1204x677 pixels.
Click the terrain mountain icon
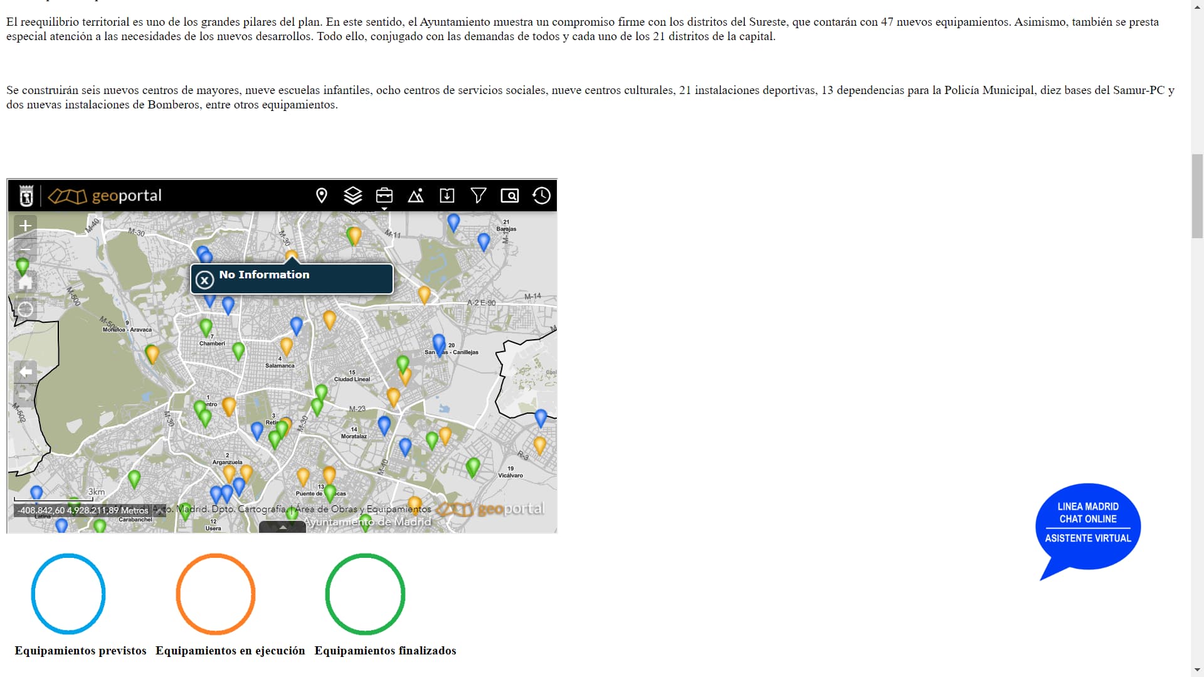[416, 196]
